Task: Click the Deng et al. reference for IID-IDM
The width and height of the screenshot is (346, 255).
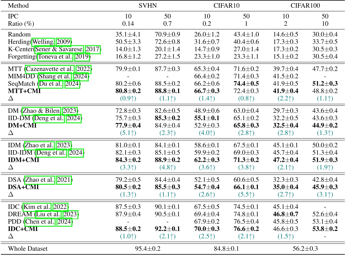Action: 51,153
